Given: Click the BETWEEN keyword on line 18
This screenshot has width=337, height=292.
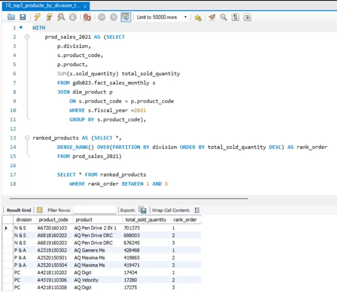Looking at the screenshot, I should [x=132, y=184].
